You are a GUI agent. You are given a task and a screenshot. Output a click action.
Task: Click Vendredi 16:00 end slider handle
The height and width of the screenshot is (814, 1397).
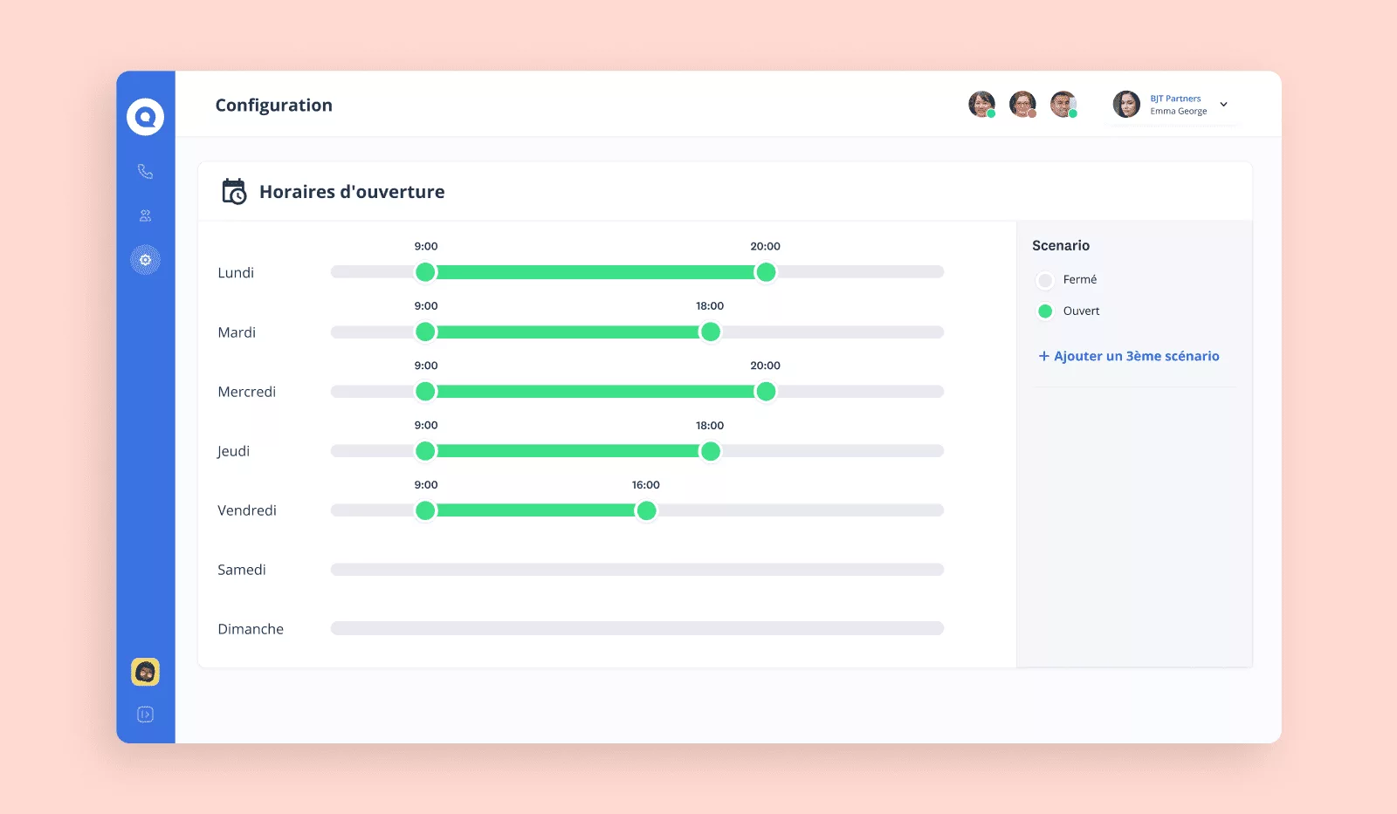point(646,510)
